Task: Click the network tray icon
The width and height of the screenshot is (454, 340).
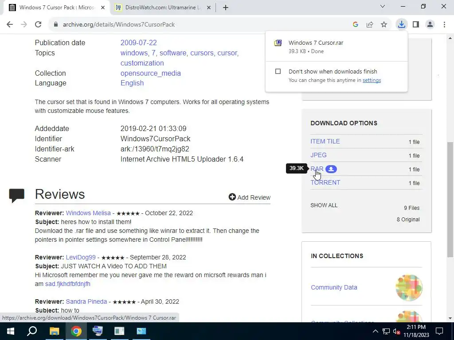Action: point(386,331)
